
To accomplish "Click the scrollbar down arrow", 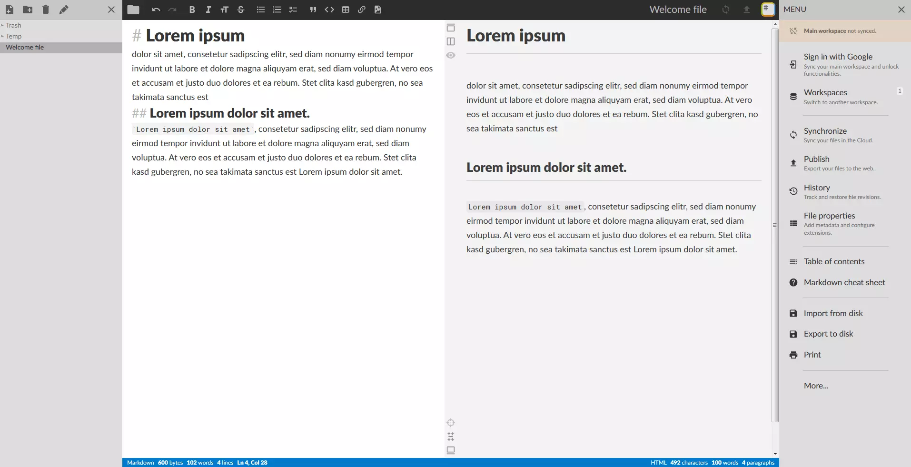I will [775, 454].
